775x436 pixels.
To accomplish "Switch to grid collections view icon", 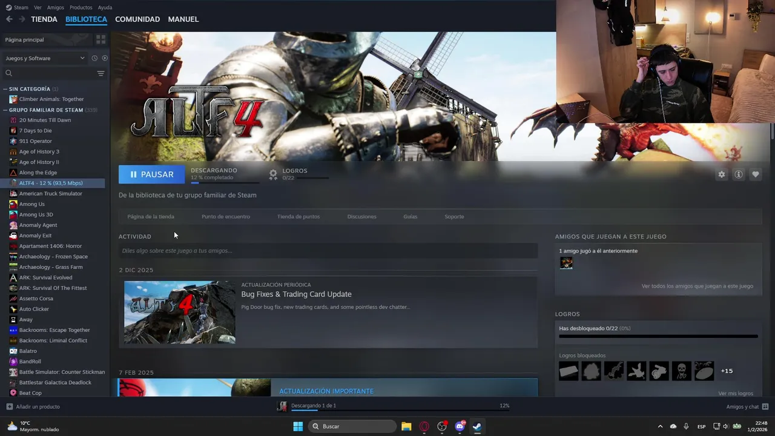I will pos(101,39).
